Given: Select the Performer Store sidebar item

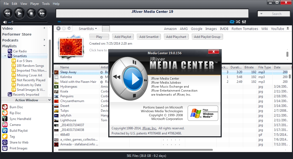Looking at the screenshot, I should (x=17, y=34).
